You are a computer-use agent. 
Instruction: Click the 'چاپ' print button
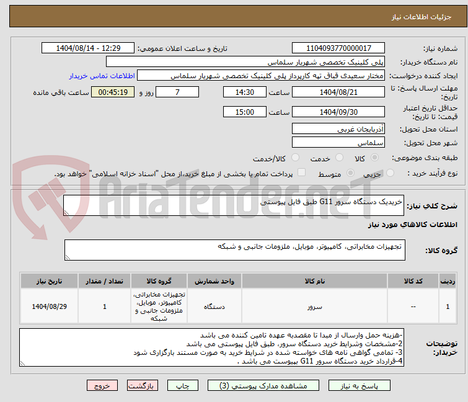pyautogui.click(x=183, y=385)
